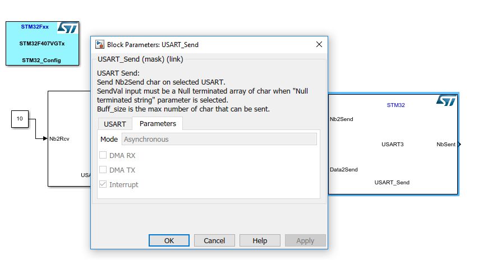The width and height of the screenshot is (483, 260).
Task: Click the Nb2Rcv input port arrow
Action: (x=45, y=138)
